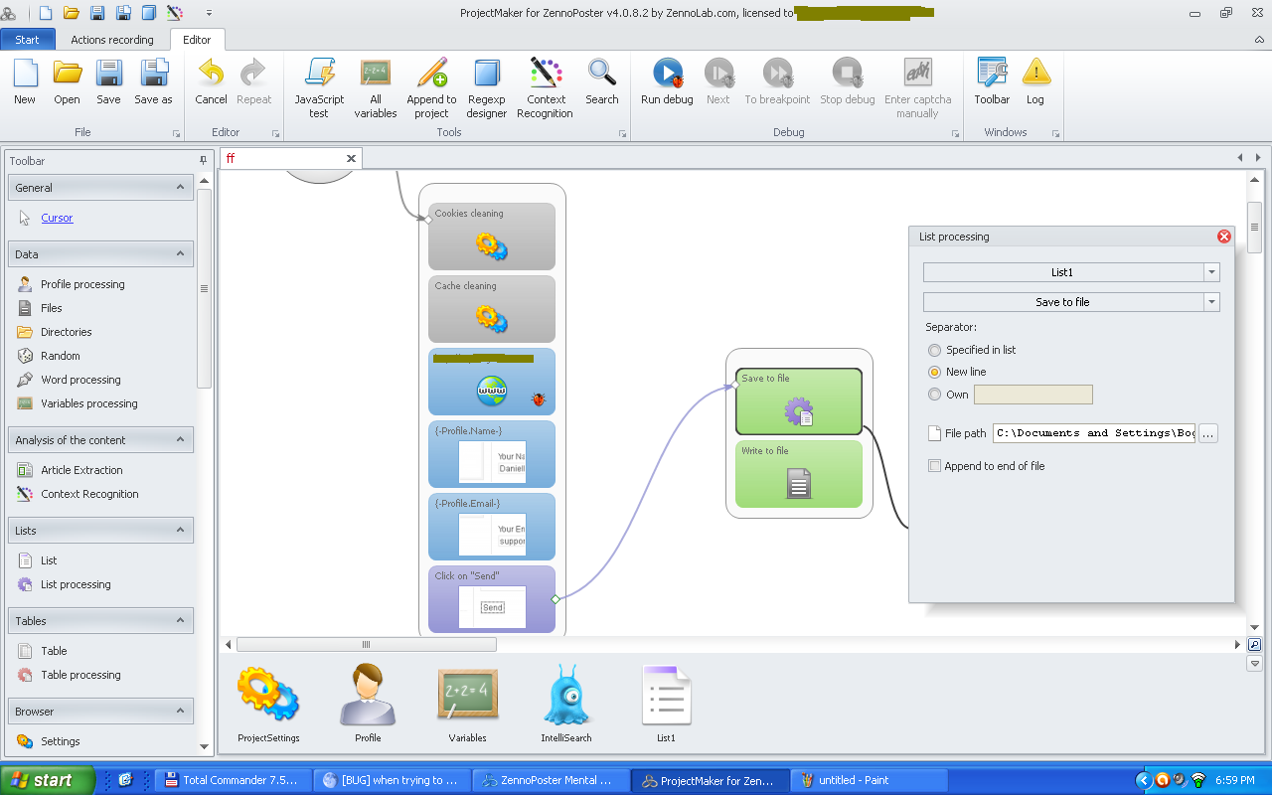This screenshot has width=1272, height=795.
Task: Click the Save as icon
Action: [x=153, y=73]
